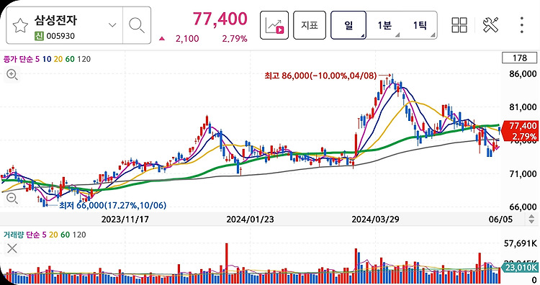The height and width of the screenshot is (285, 540).
Task: Click the 2,100 price change value
Action: click(x=187, y=39)
